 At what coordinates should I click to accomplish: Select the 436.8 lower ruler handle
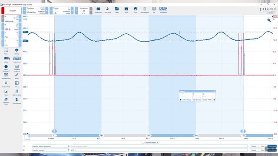click(x=25, y=41)
